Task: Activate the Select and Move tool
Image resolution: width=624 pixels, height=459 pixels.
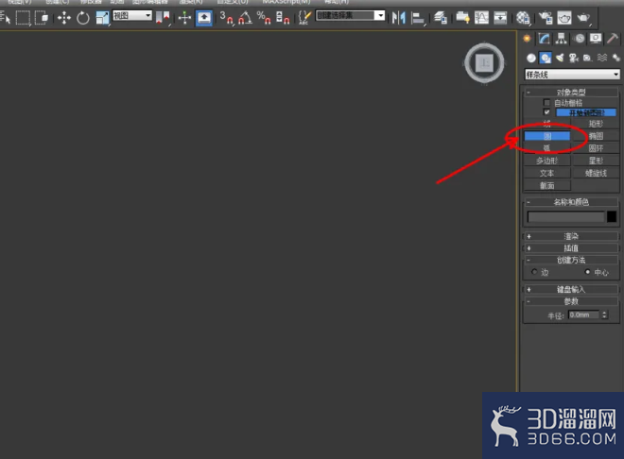Action: pos(63,18)
